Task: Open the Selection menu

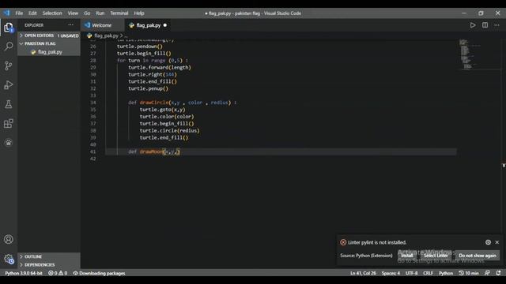Action: [x=52, y=13]
